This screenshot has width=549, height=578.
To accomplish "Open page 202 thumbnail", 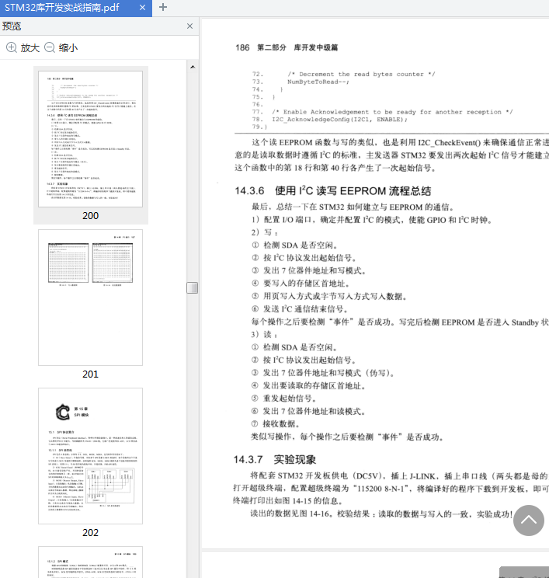I will (x=90, y=456).
